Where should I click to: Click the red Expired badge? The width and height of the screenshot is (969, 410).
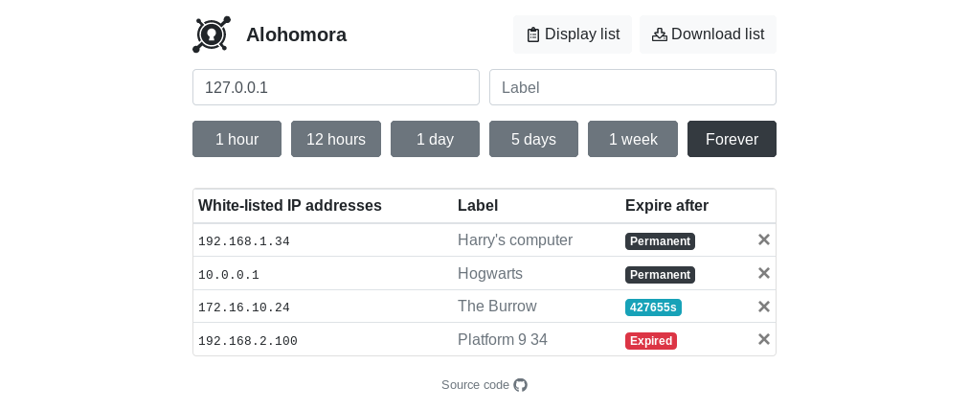[x=651, y=341]
